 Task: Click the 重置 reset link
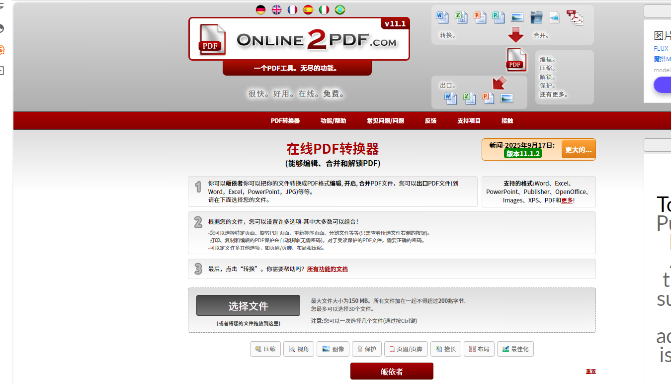pyautogui.click(x=590, y=372)
